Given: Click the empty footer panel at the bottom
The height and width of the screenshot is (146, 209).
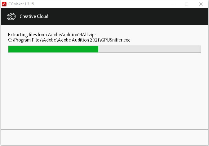Looking at the screenshot, I should (x=104, y=137).
